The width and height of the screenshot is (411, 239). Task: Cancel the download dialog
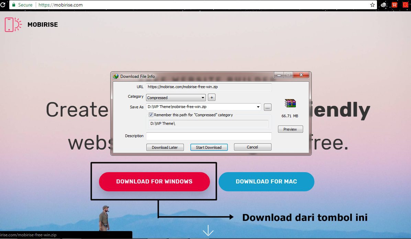pos(253,147)
